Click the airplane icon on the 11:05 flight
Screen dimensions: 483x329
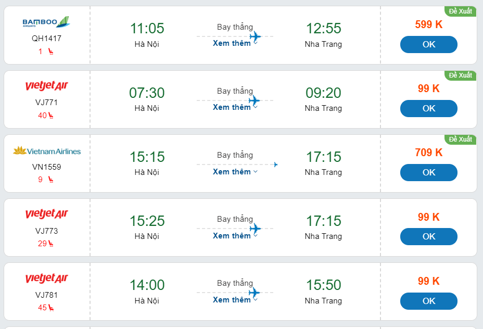pos(255,36)
